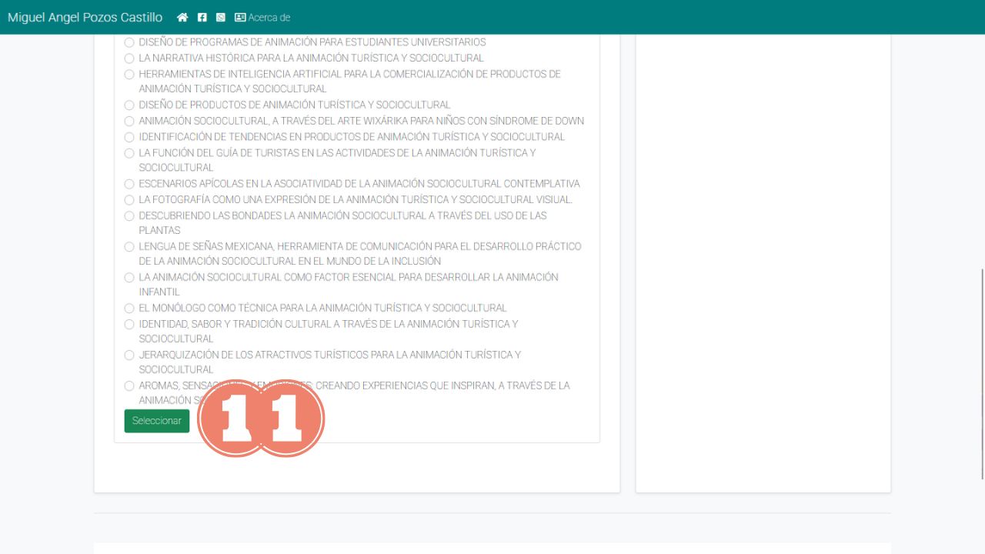Select La fotografía como una expresión radio
This screenshot has height=554, width=985.
click(129, 200)
